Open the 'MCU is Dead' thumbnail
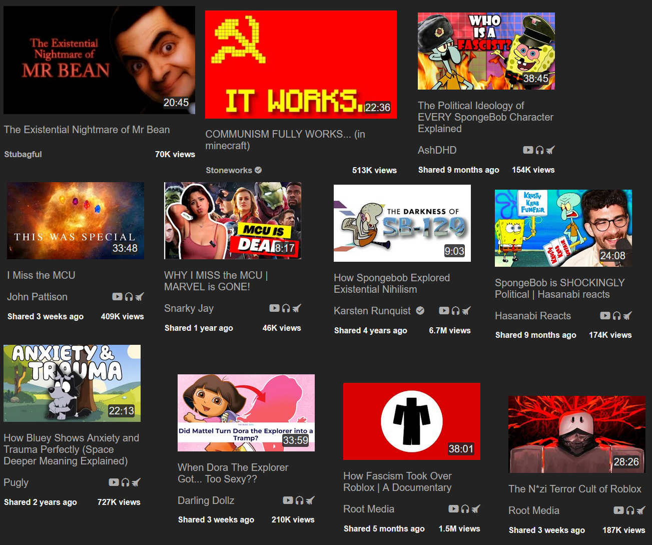The width and height of the screenshot is (652, 545). (x=233, y=221)
